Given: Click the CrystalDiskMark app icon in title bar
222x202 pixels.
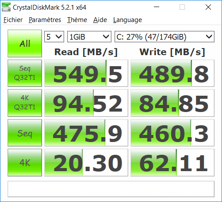Looking at the screenshot, I should pos(6,7).
